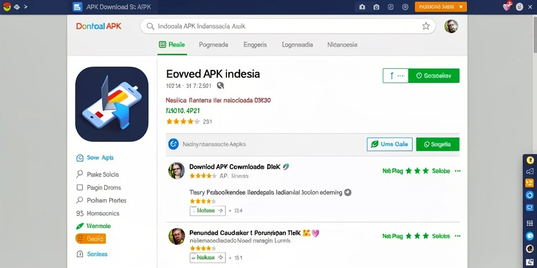Toggle the Pagin Droms checkbox
Image resolution: width=537 pixels, height=268 pixels.
pyautogui.click(x=80, y=187)
